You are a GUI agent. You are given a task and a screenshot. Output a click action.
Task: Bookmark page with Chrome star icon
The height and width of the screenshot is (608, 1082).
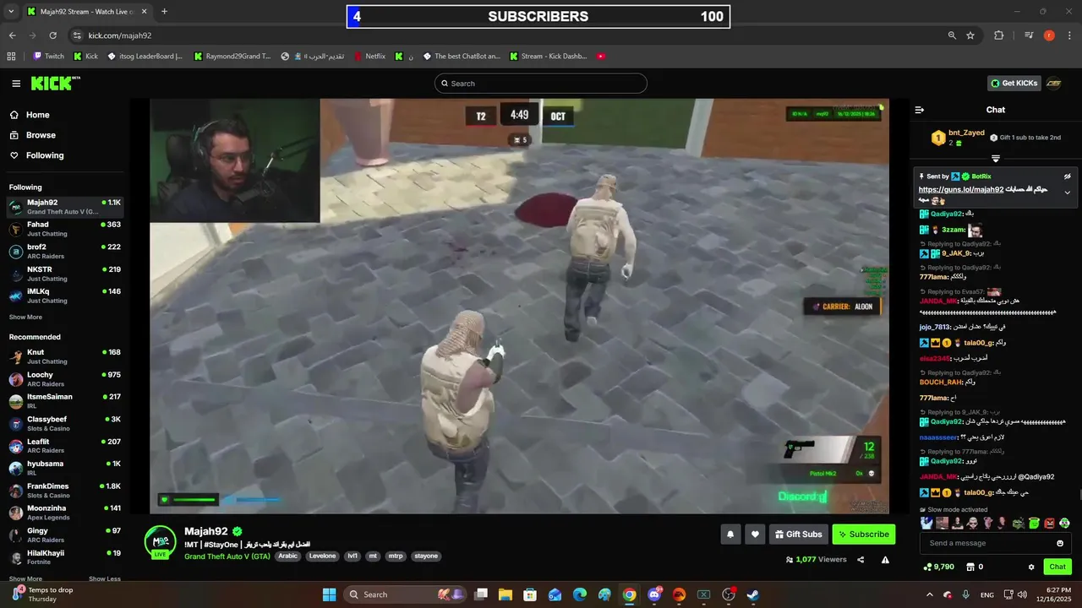[970, 35]
